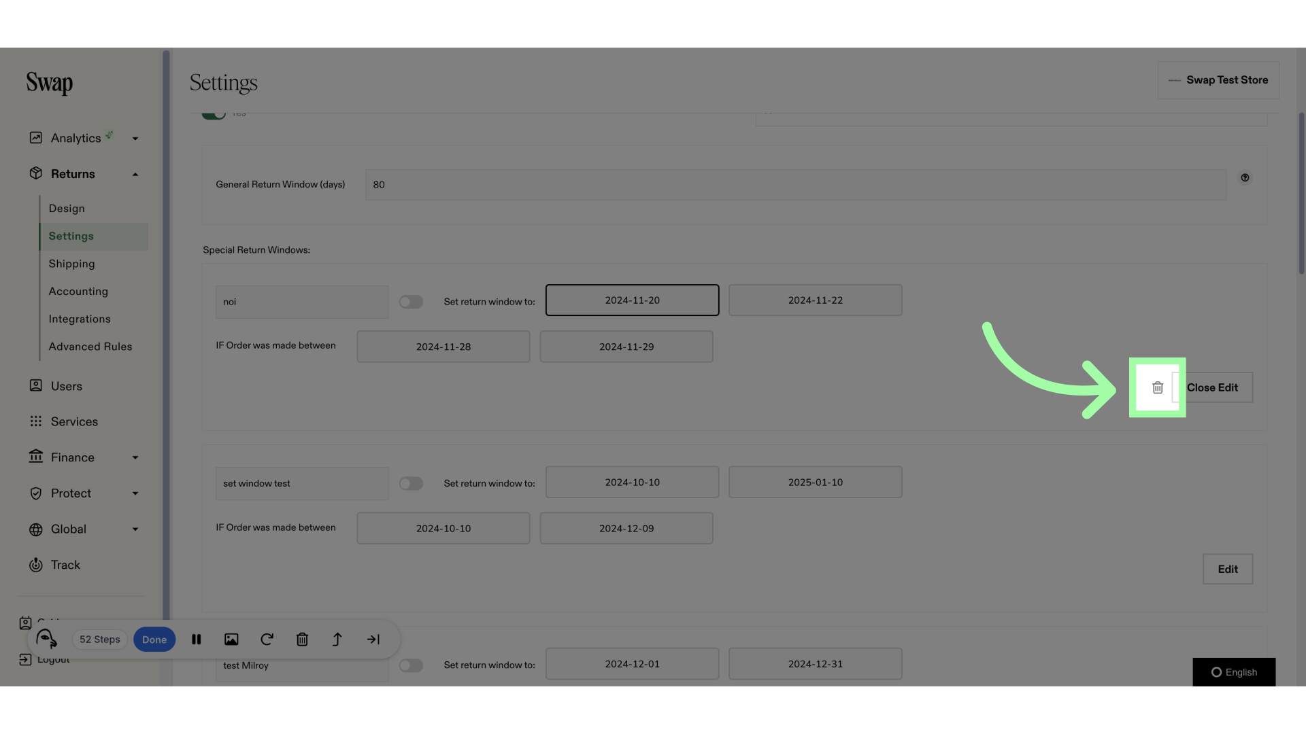Click the info icon next to General Return Window
Viewport: 1306px width, 734px height.
pos(1245,177)
